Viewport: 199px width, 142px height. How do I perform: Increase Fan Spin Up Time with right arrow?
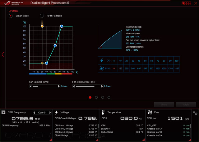[x=59, y=86]
